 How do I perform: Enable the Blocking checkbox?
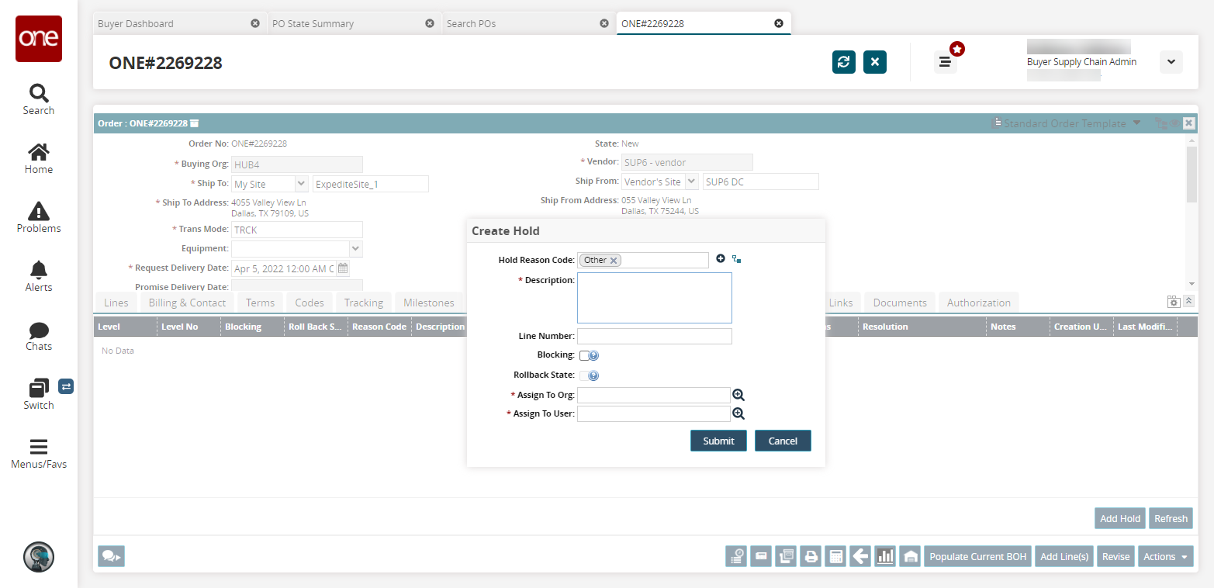584,355
